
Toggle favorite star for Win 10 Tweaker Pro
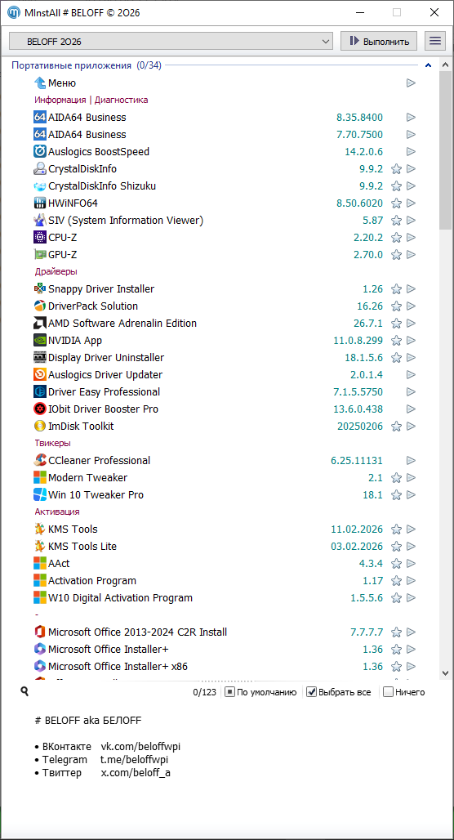pos(396,494)
